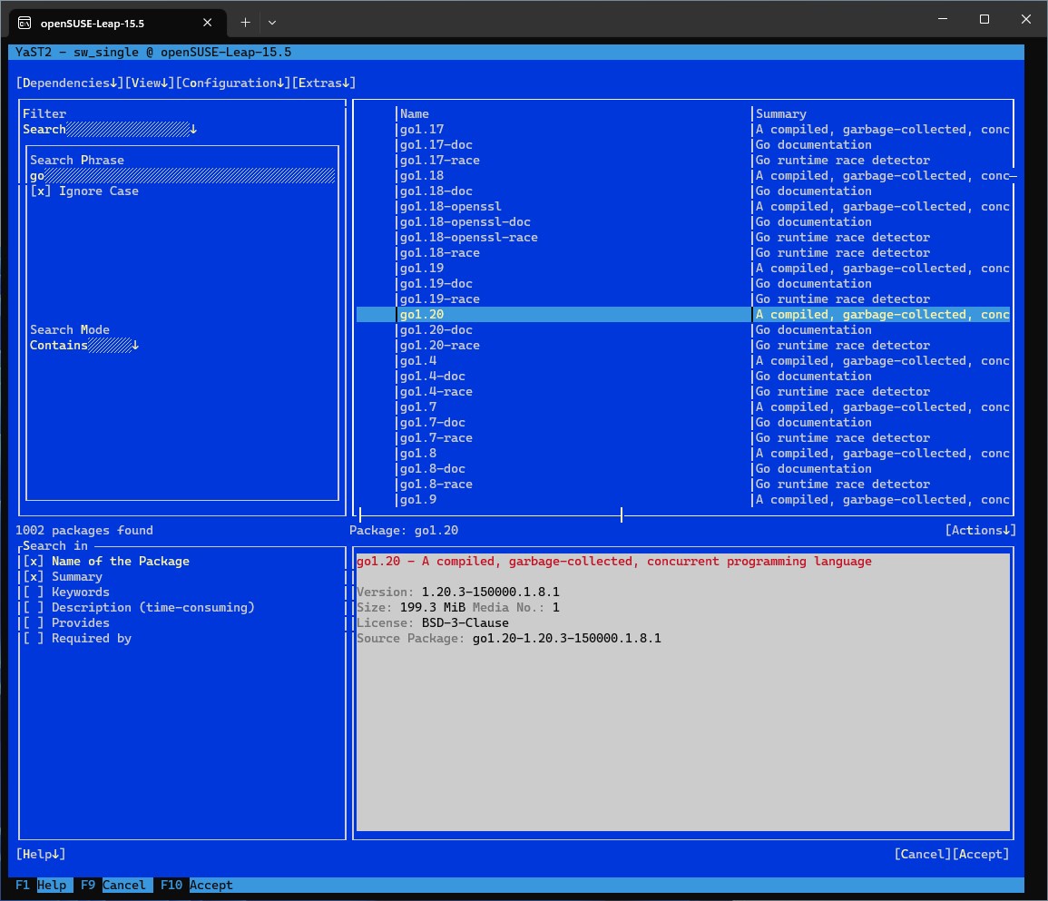Select the go1.8-race package row
The image size is (1048, 901).
(x=683, y=484)
